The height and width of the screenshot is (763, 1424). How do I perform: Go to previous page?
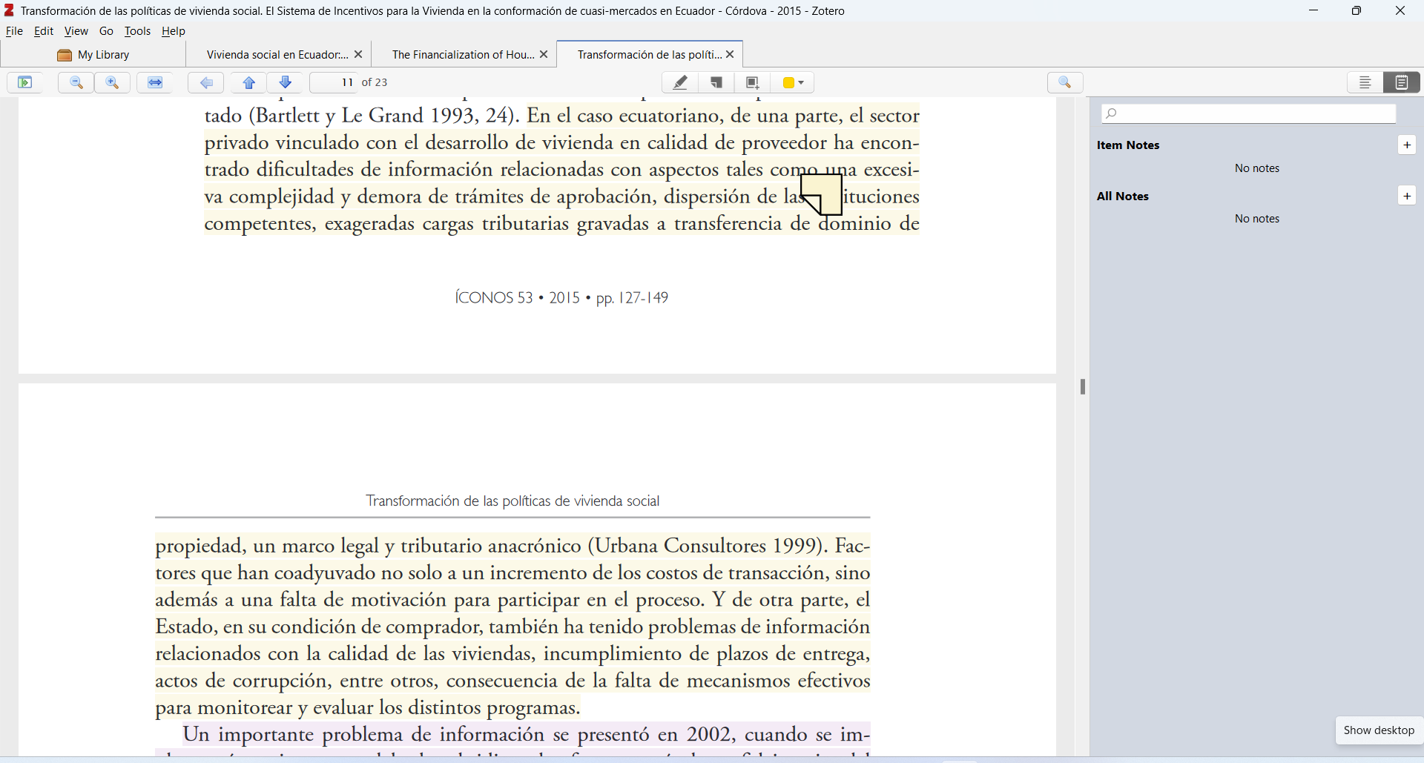click(x=249, y=82)
